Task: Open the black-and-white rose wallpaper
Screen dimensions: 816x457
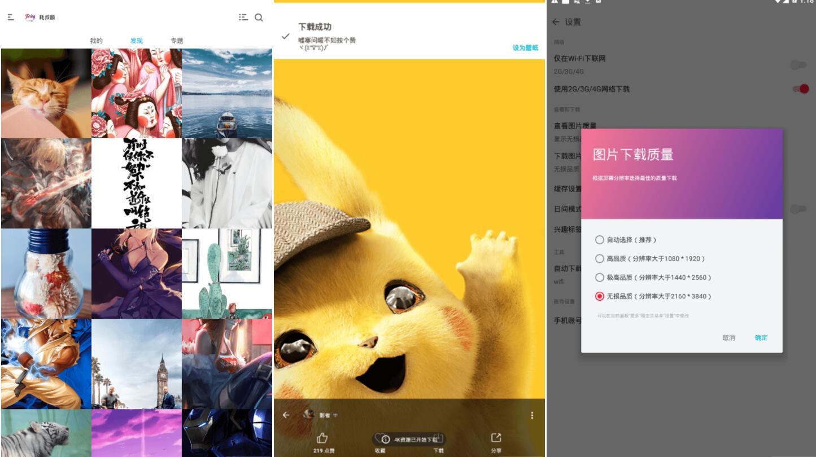Action: [x=227, y=183]
